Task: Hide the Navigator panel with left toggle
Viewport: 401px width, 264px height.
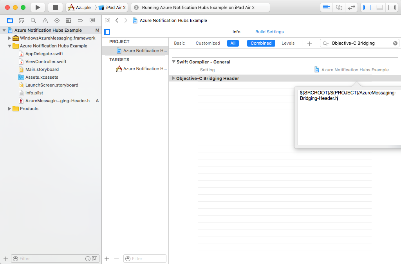Action: (366, 7)
